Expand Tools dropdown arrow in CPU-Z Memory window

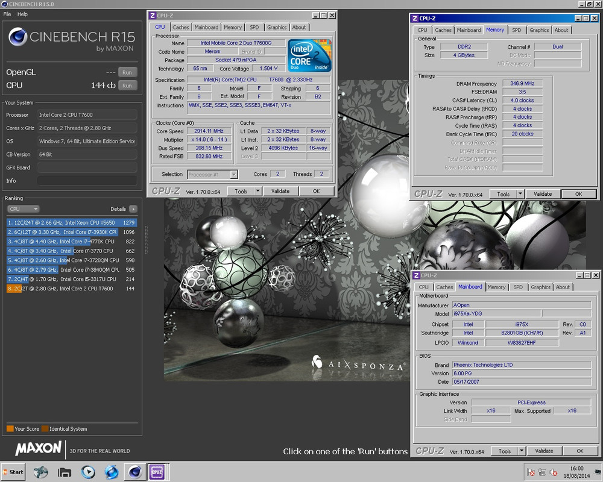pyautogui.click(x=520, y=194)
